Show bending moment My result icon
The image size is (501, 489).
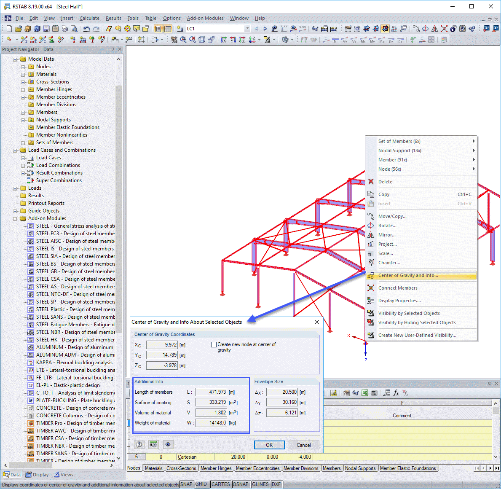(x=372, y=40)
